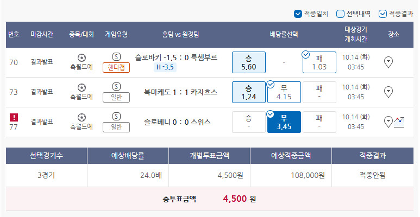Enable the 선택내역 checkbox
The height and width of the screenshot is (217, 420).
(x=340, y=14)
